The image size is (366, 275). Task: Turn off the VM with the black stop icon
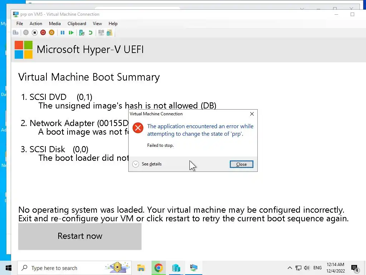click(x=35, y=33)
